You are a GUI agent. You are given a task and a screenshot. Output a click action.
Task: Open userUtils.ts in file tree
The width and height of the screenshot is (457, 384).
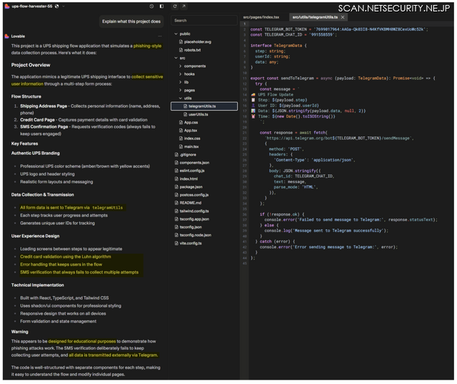[198, 114]
